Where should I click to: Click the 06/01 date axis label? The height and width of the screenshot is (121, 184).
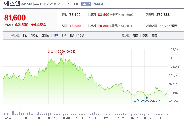click(x=23, y=118)
